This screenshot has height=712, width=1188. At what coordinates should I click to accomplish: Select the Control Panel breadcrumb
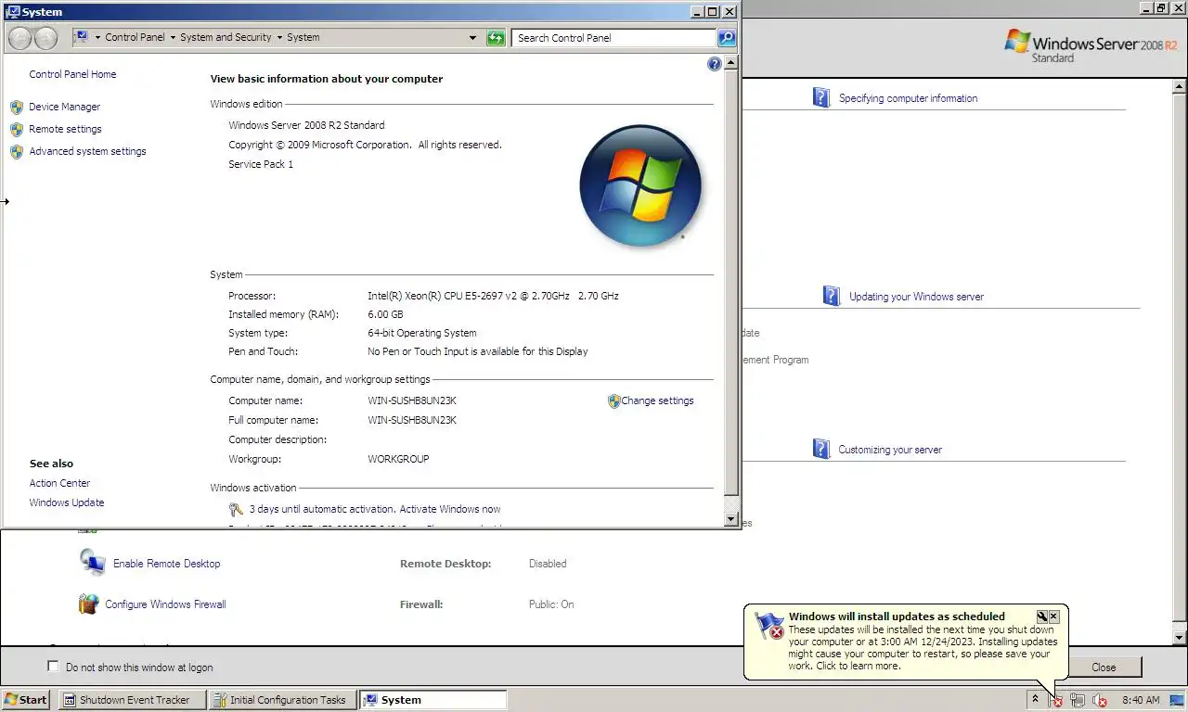point(135,38)
